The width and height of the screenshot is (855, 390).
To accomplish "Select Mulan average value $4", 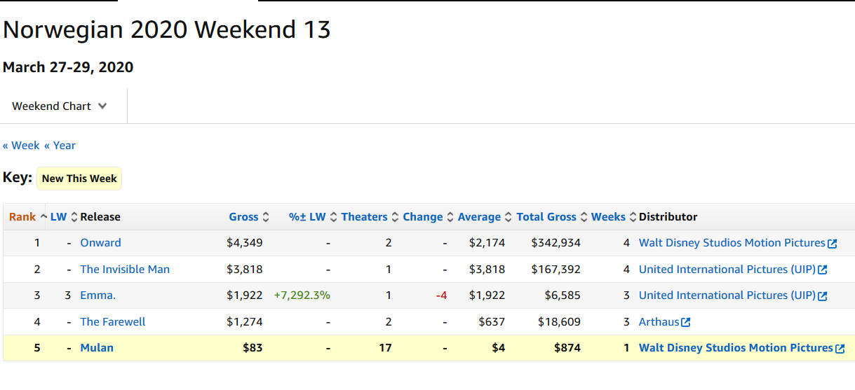I will [499, 348].
